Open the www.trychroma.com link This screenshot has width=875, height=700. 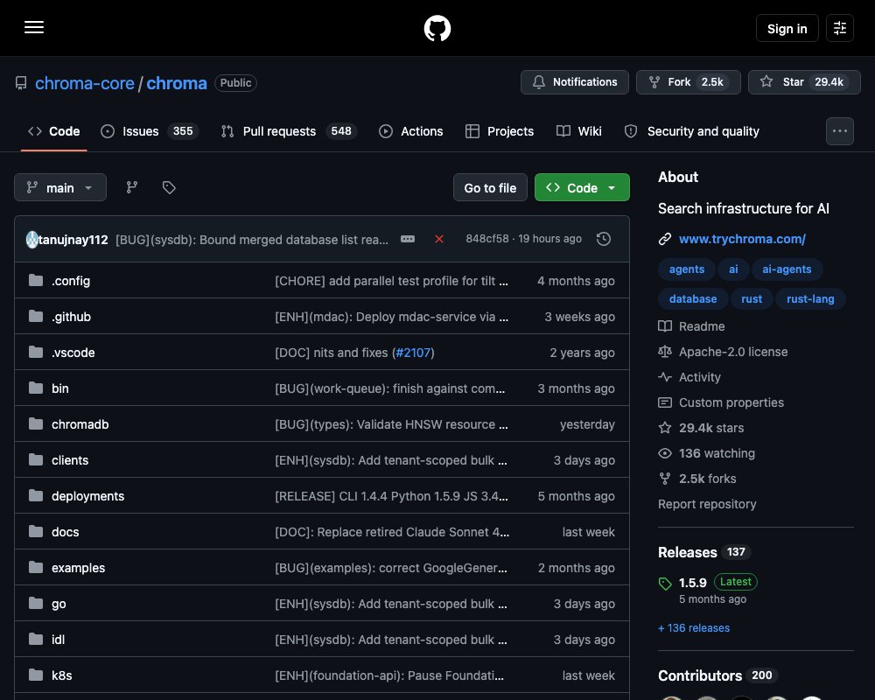(x=742, y=239)
